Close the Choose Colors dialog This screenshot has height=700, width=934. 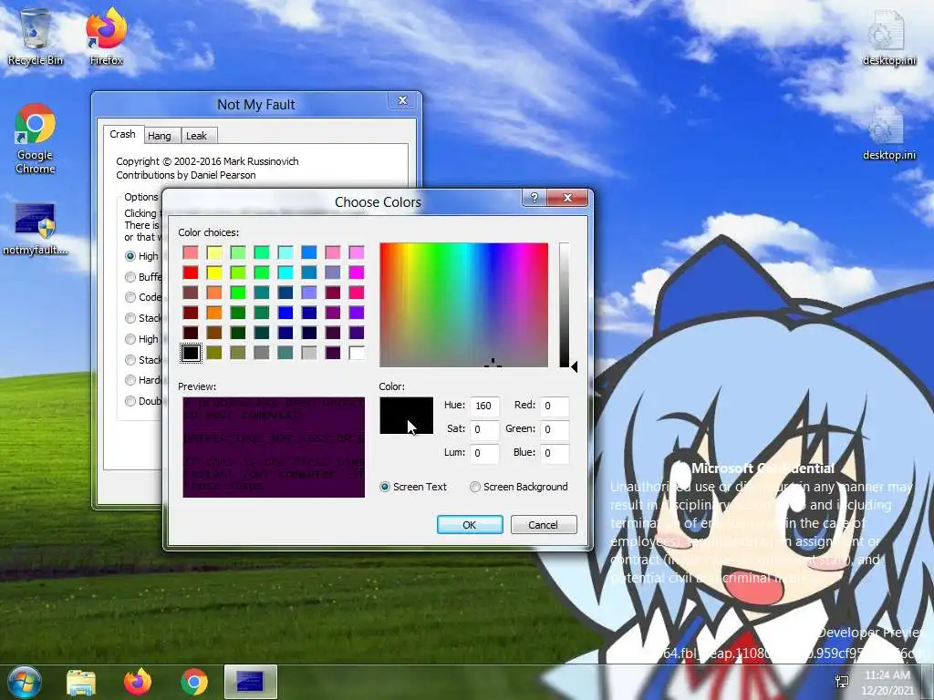[567, 198]
